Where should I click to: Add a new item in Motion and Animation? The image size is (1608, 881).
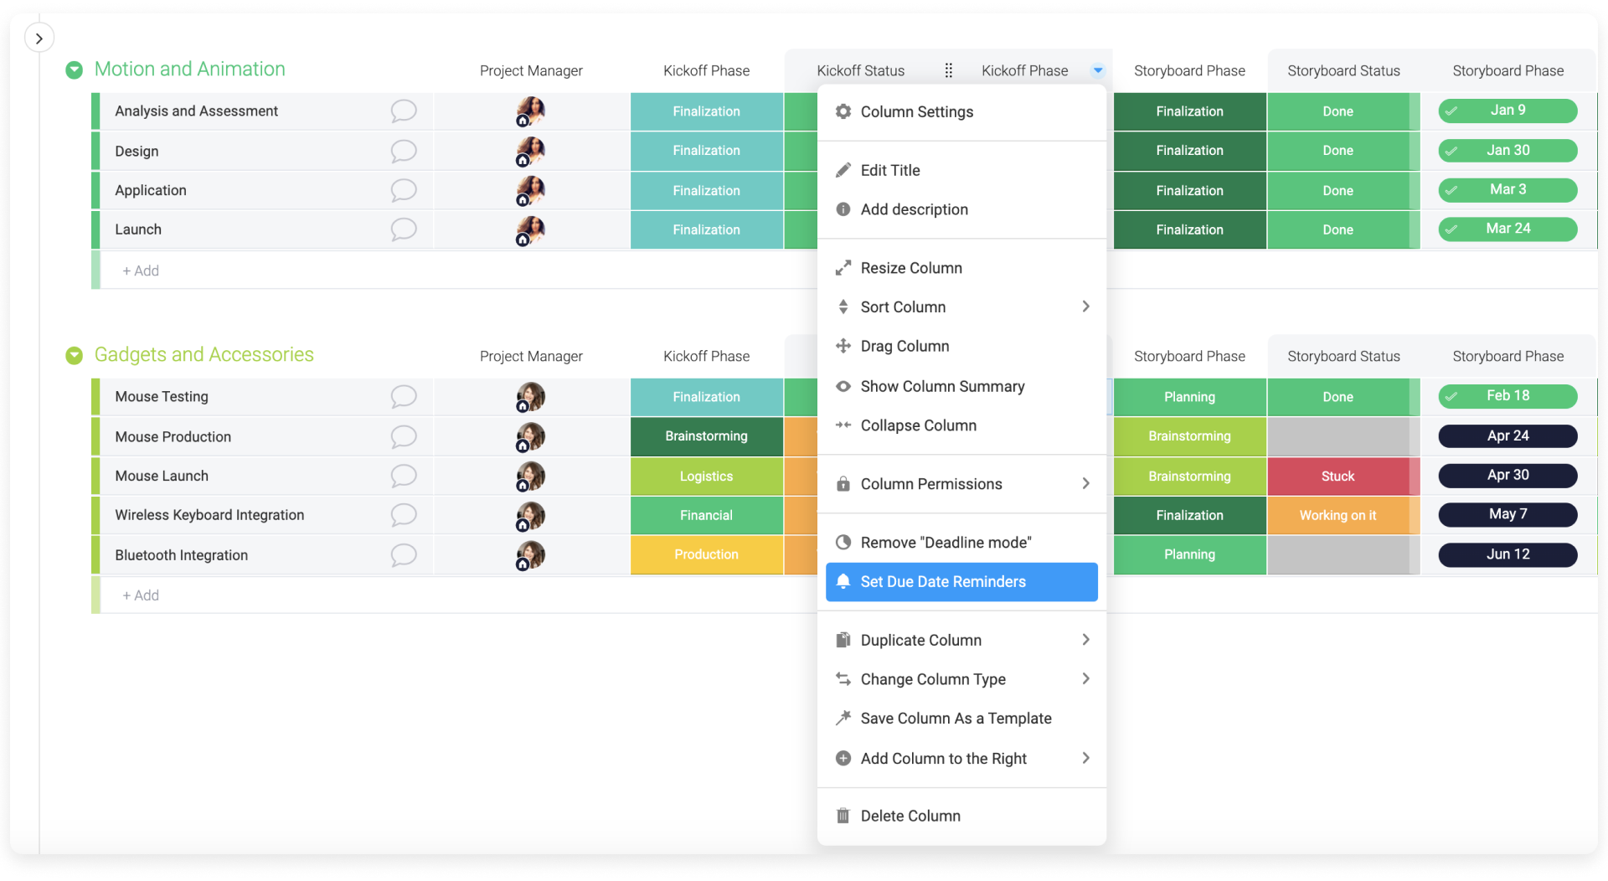click(141, 270)
